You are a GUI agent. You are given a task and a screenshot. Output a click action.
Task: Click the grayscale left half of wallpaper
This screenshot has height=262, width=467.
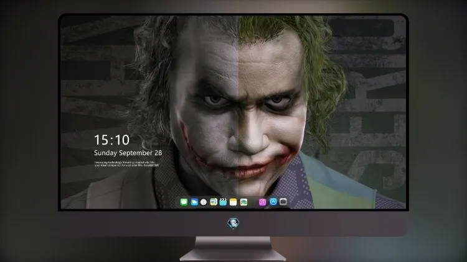[x=149, y=112]
